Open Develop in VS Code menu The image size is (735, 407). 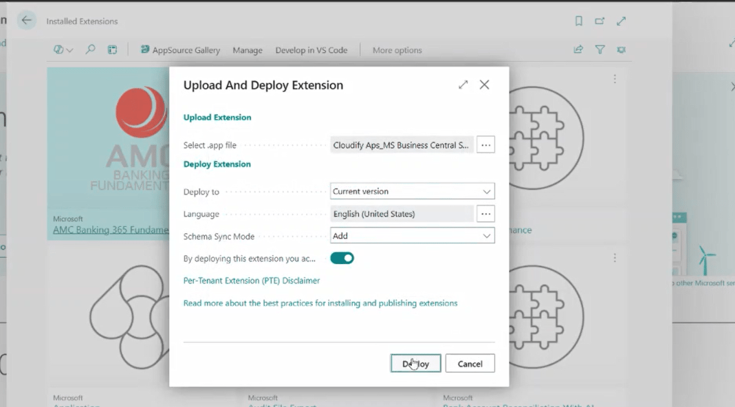[x=311, y=50]
